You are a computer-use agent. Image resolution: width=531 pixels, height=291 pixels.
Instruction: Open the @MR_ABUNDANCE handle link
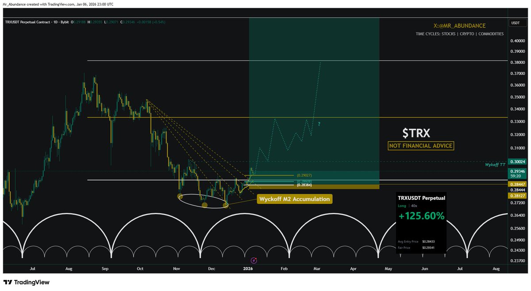coord(459,26)
